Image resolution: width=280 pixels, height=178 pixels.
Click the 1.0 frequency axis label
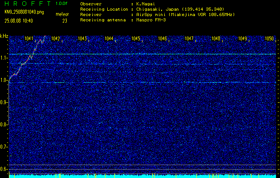point(3,80)
